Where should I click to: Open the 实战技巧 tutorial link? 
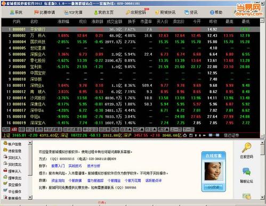(75, 166)
